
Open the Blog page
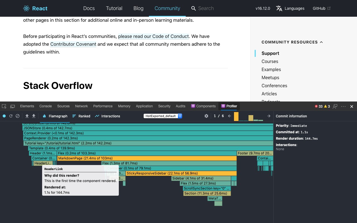138,8
